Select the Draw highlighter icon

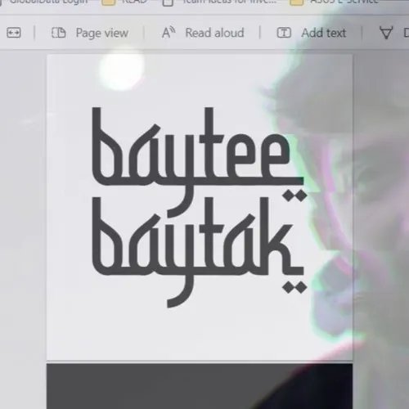[386, 33]
